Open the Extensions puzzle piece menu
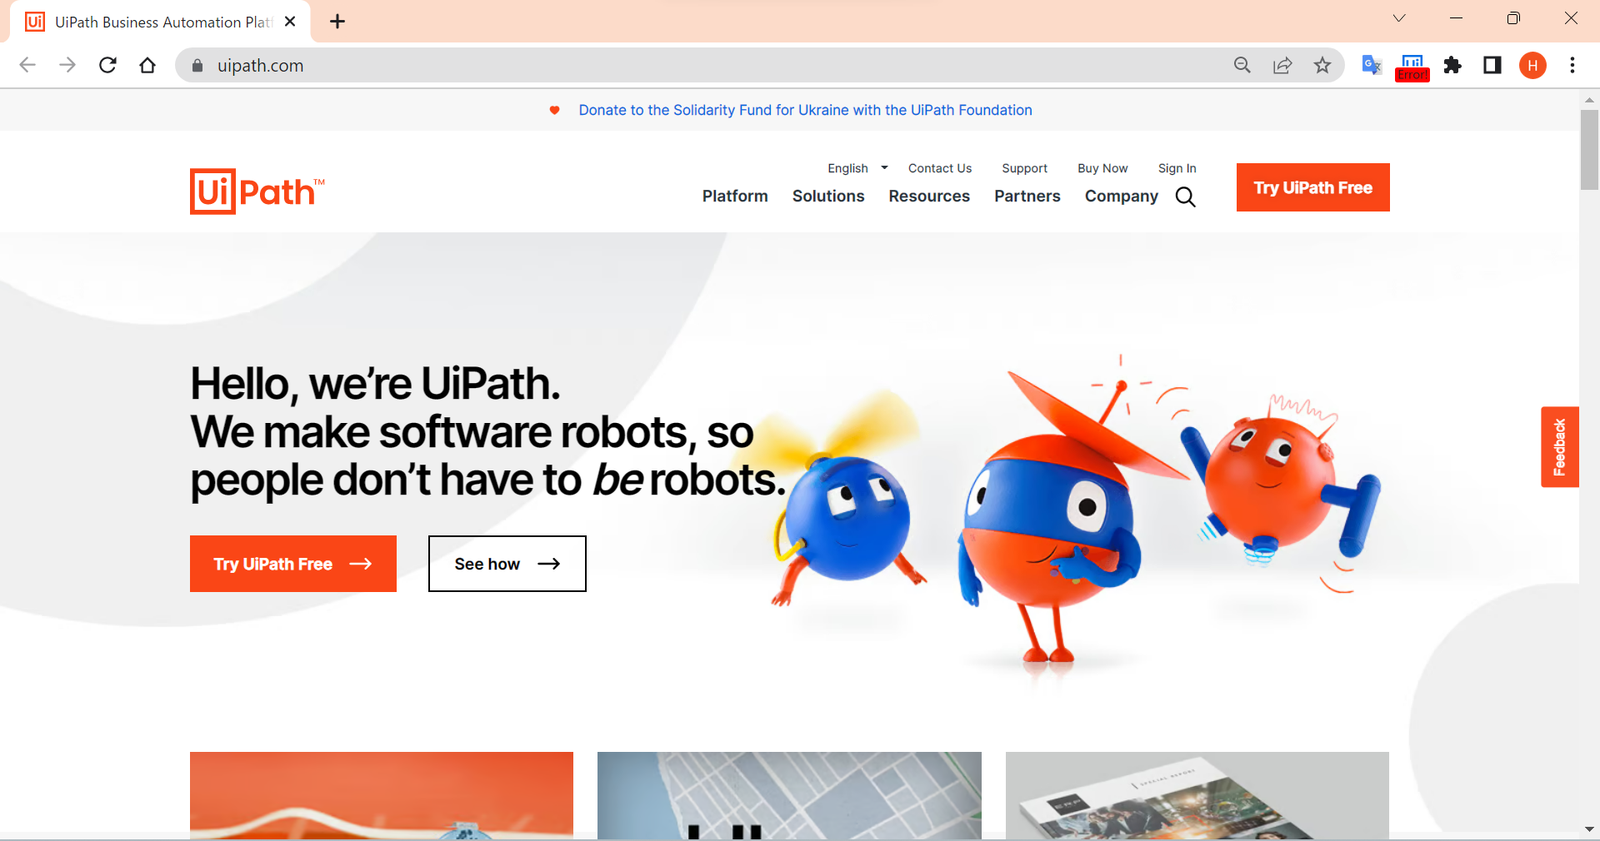The height and width of the screenshot is (841, 1600). pos(1452,65)
